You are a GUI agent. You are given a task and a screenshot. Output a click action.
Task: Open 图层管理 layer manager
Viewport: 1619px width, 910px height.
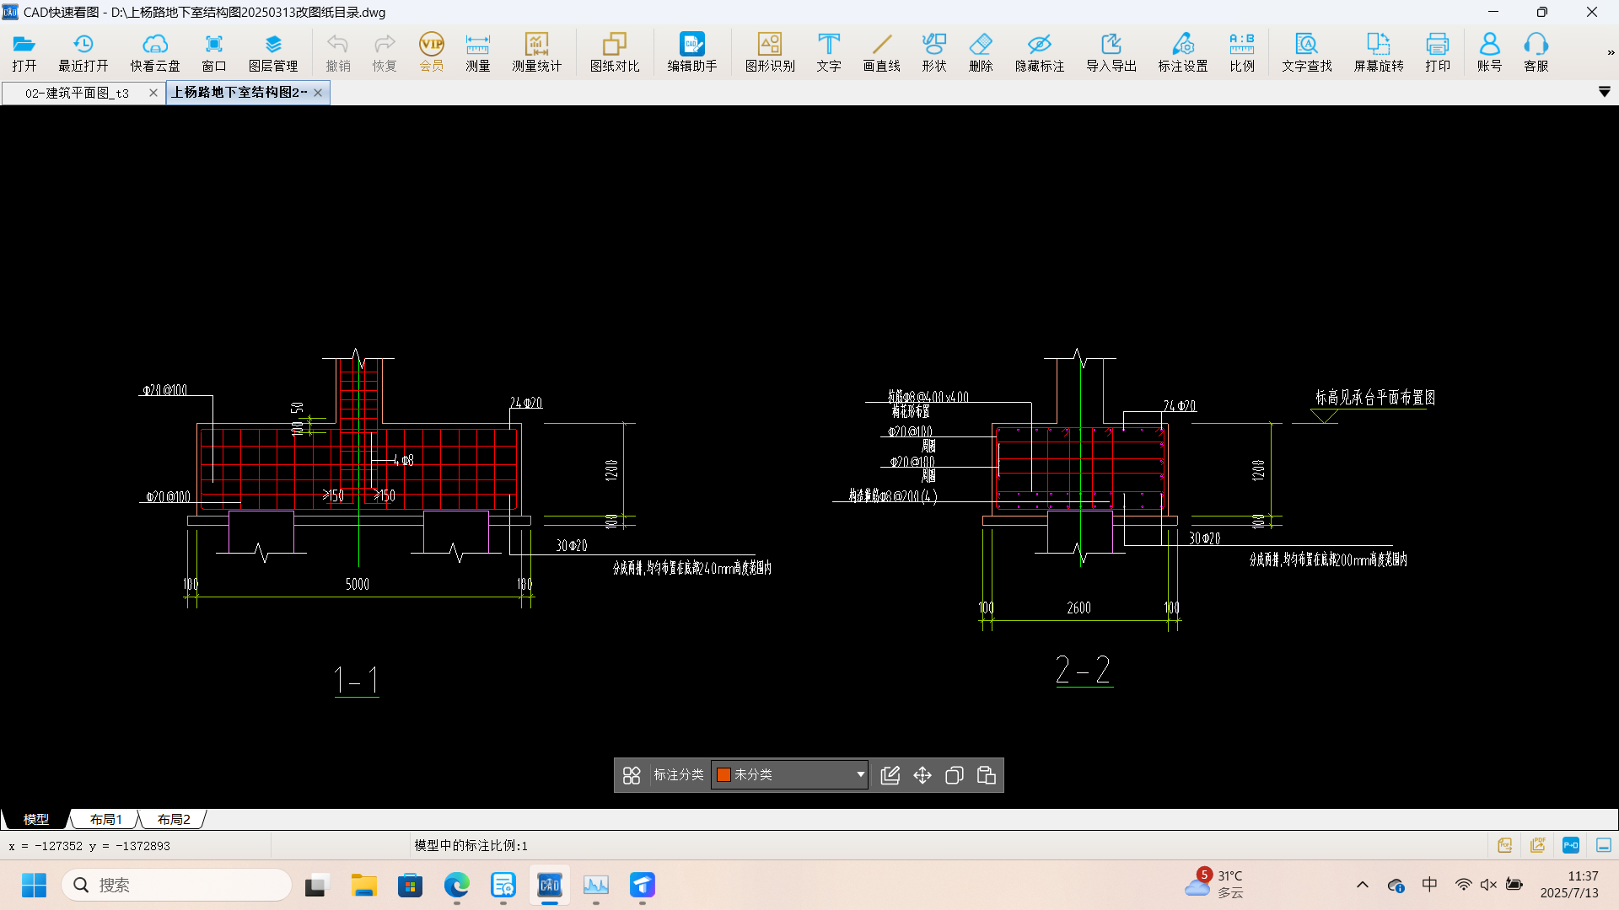pyautogui.click(x=272, y=52)
